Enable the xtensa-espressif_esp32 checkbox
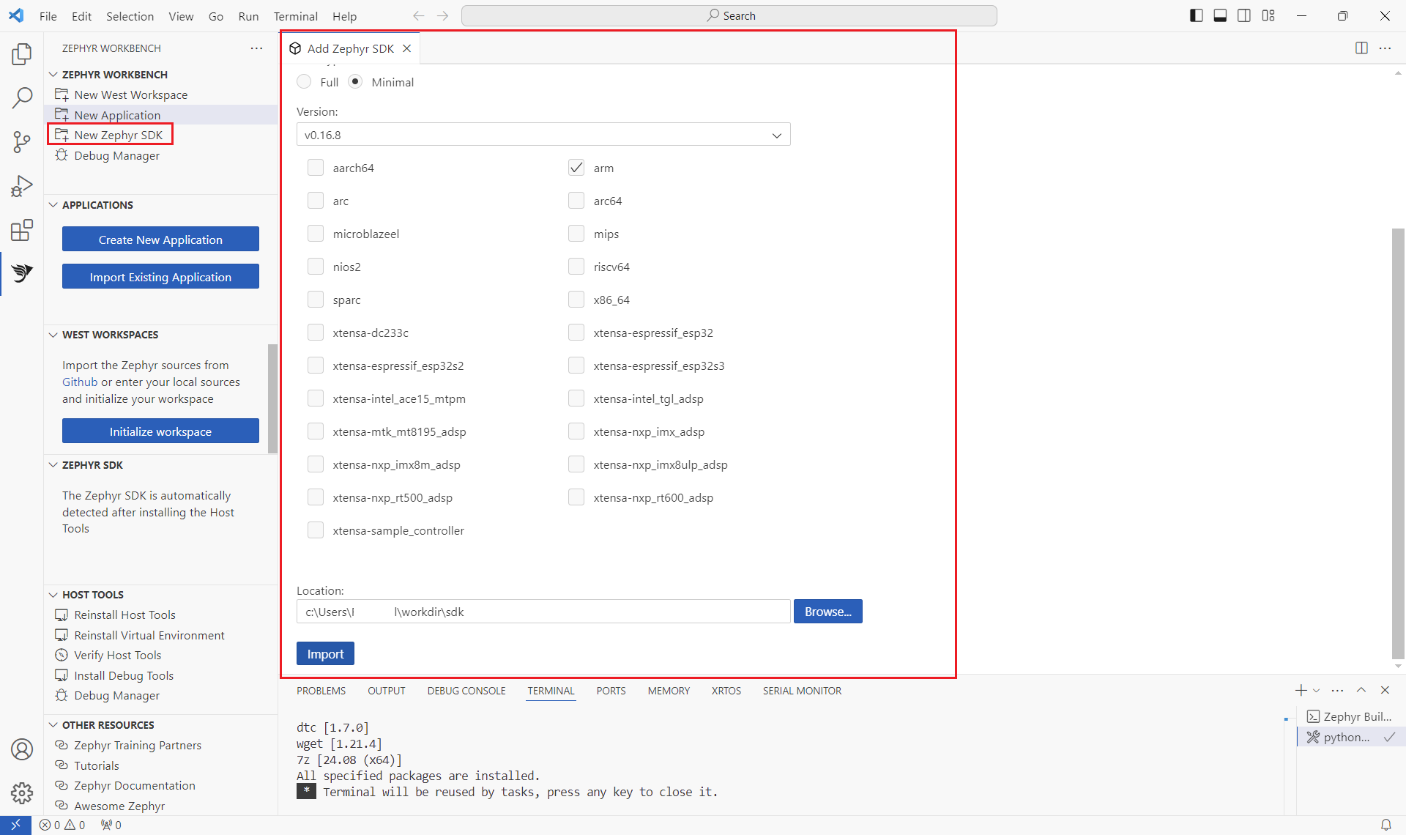Screen dimensions: 1406x835 click(x=576, y=332)
